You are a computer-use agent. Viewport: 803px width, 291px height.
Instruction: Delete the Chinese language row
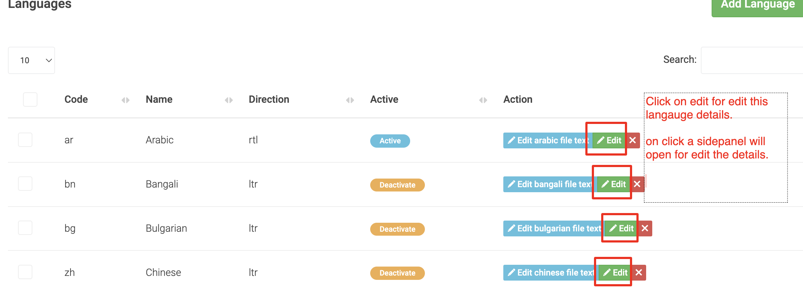tap(639, 273)
